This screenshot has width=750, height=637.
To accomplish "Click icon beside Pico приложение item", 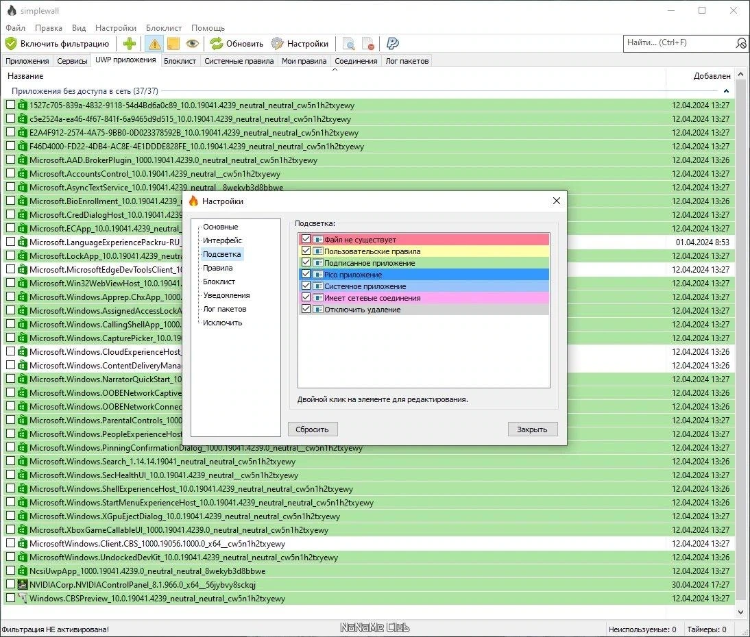I will (x=317, y=274).
